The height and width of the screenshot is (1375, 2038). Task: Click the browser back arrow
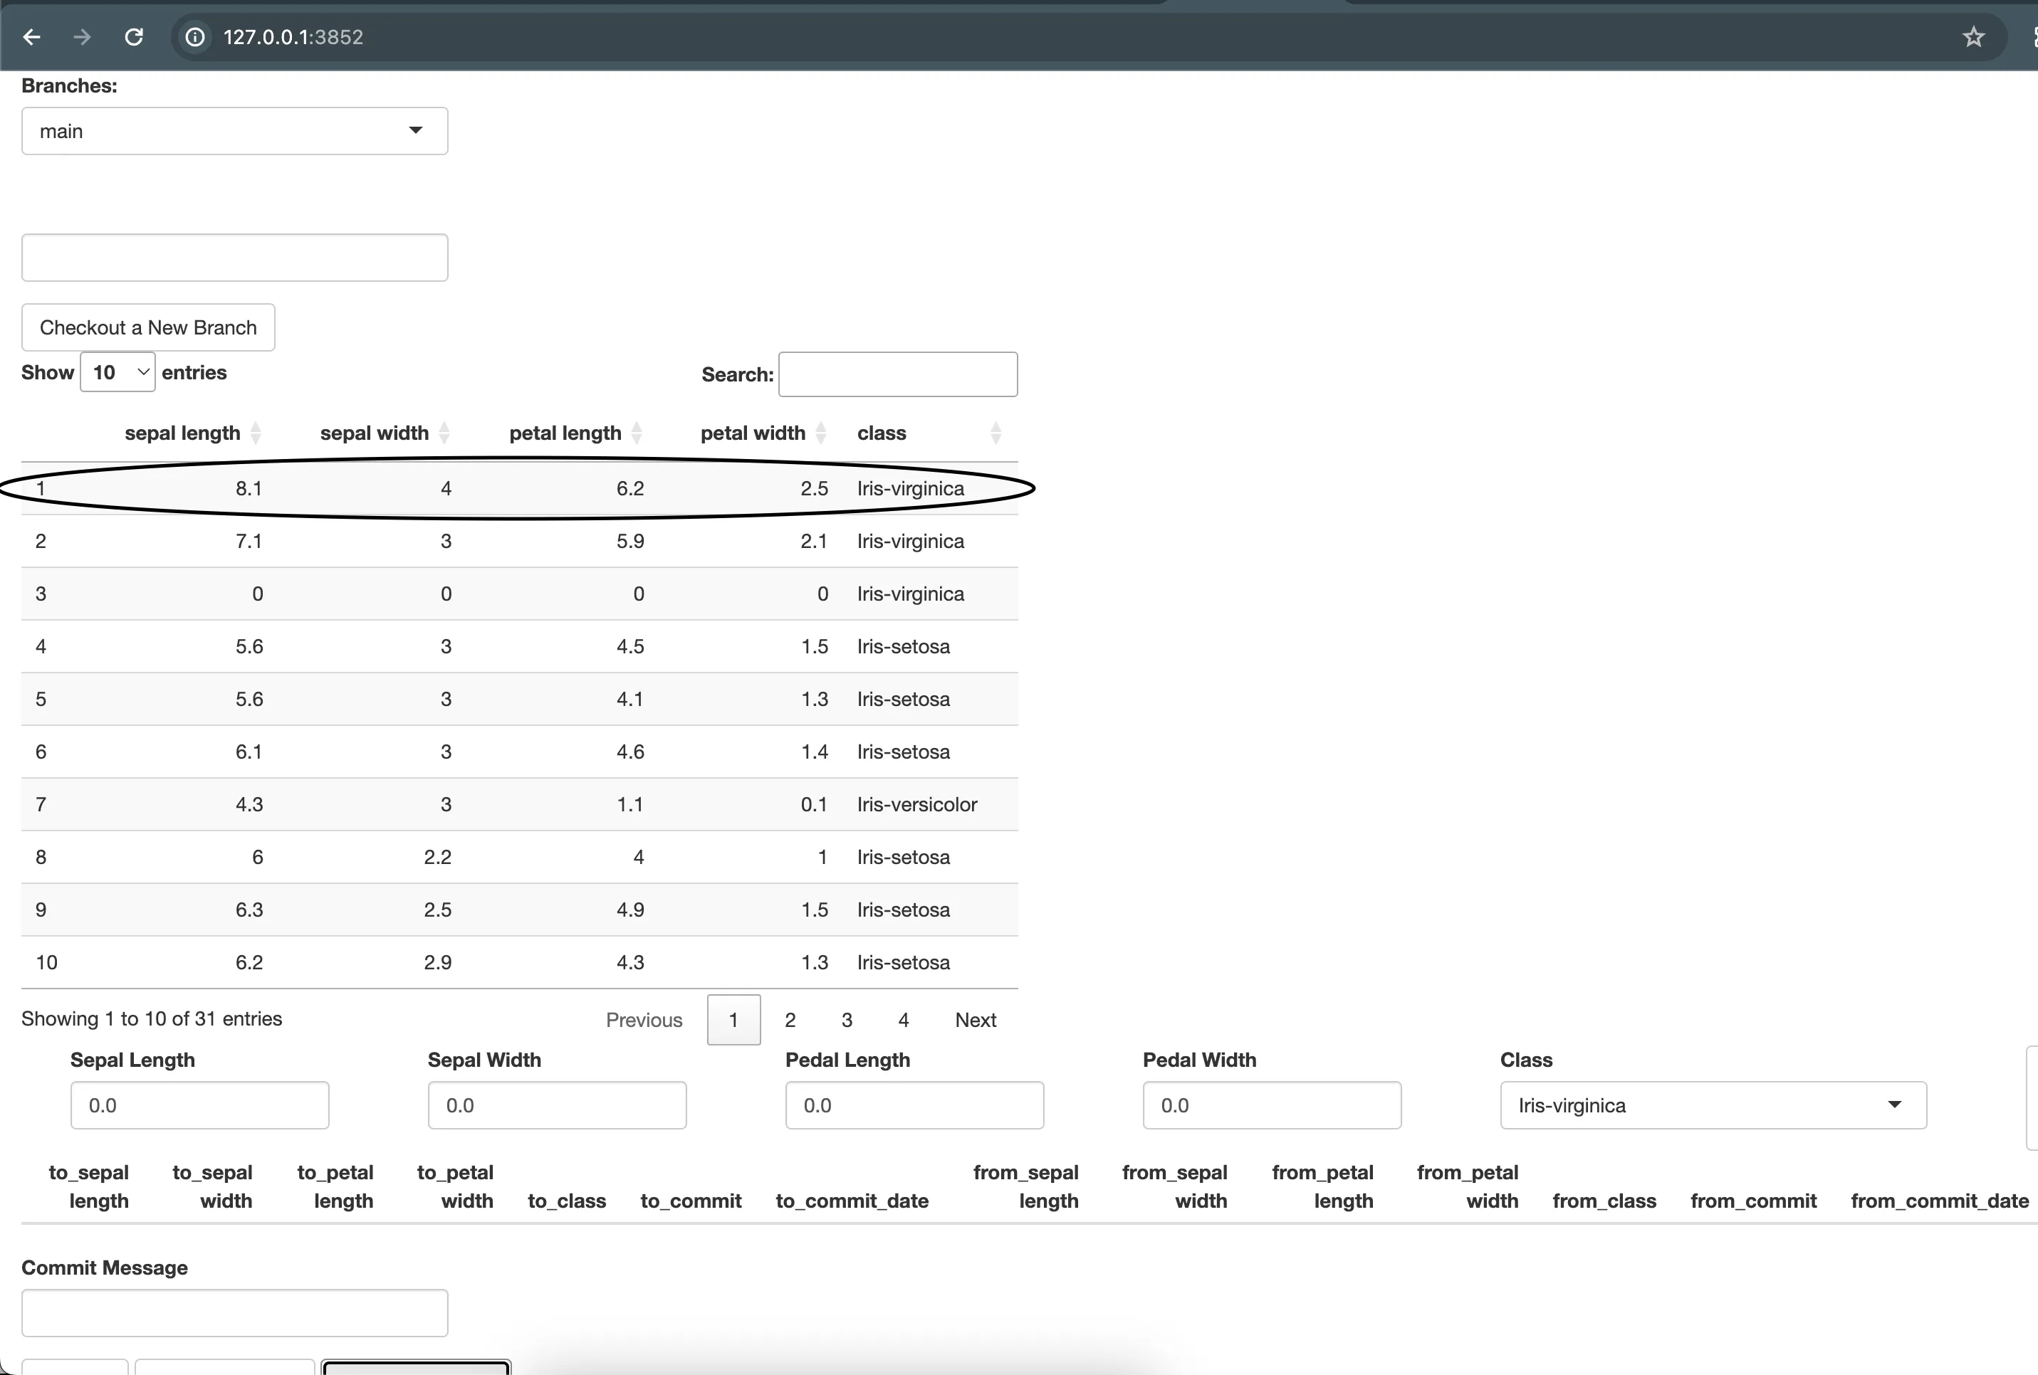pos(31,37)
